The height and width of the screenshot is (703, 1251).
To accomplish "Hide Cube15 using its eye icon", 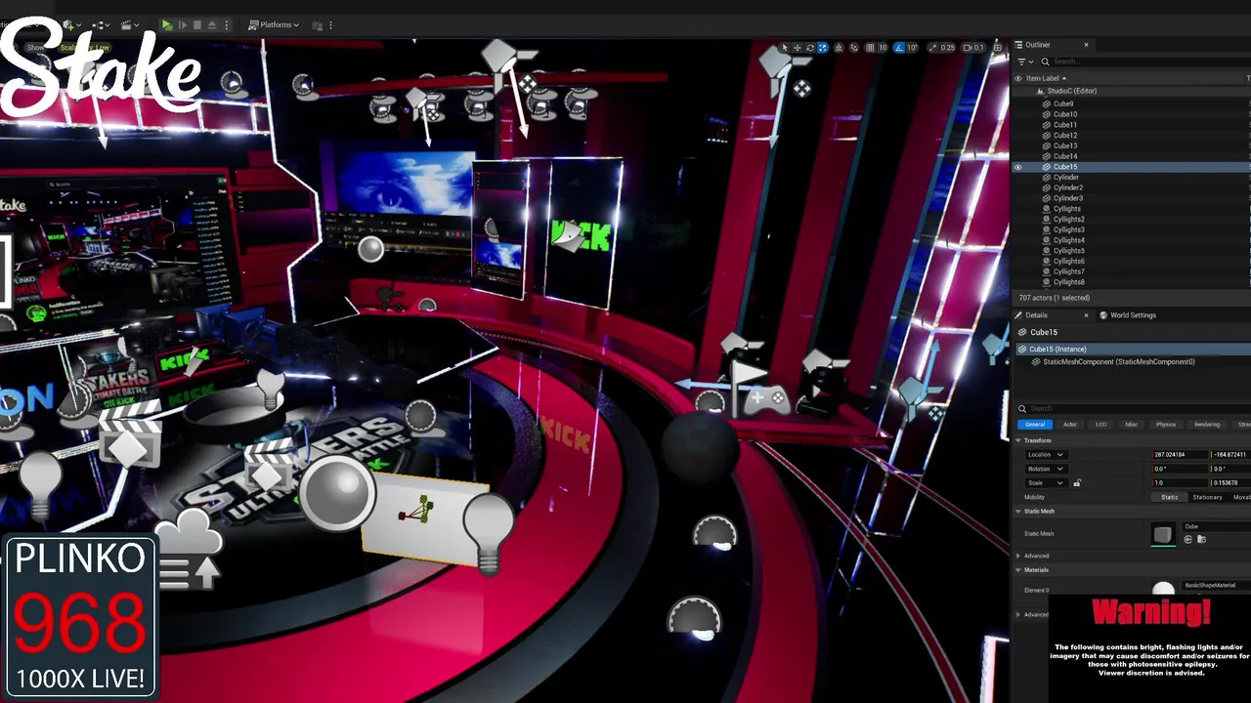I will coord(1017,167).
